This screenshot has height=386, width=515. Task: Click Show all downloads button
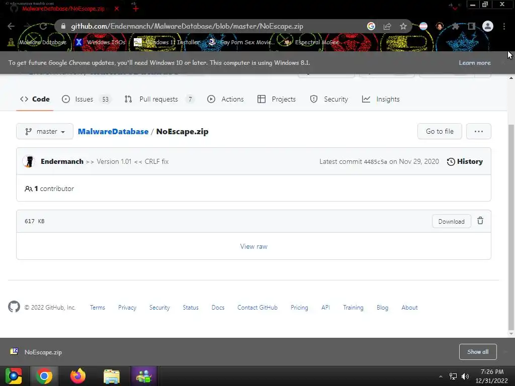pos(478,352)
